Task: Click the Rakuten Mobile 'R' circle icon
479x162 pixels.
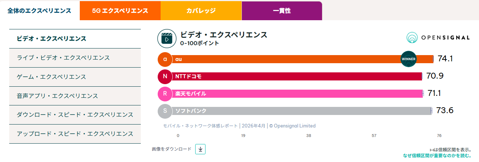Action: (165, 94)
